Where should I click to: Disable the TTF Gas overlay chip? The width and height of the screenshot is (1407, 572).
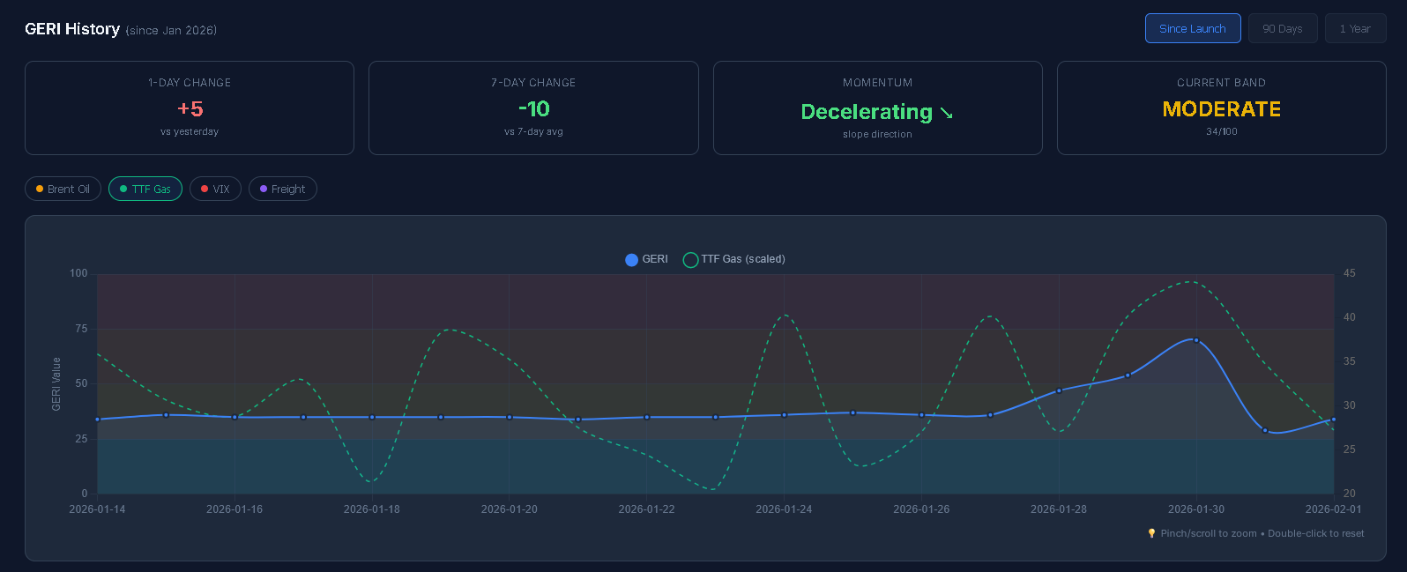pyautogui.click(x=145, y=189)
